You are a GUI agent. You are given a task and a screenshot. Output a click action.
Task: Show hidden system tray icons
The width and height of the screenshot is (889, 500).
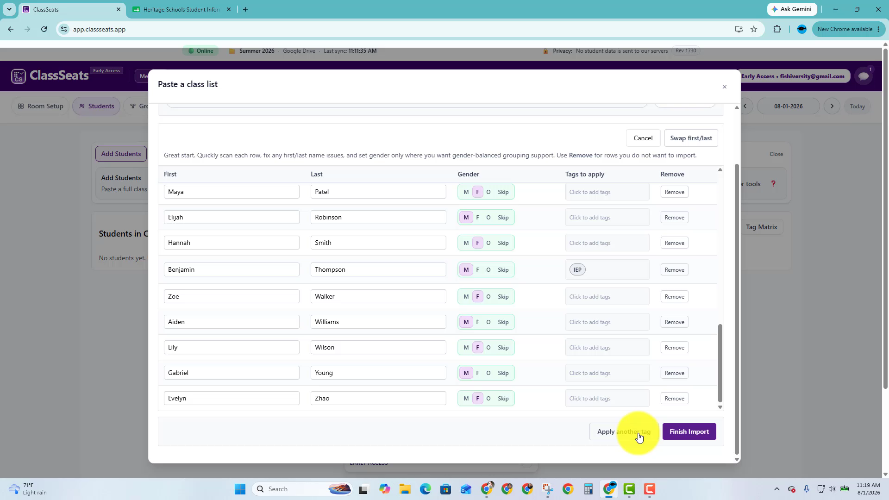point(777,489)
